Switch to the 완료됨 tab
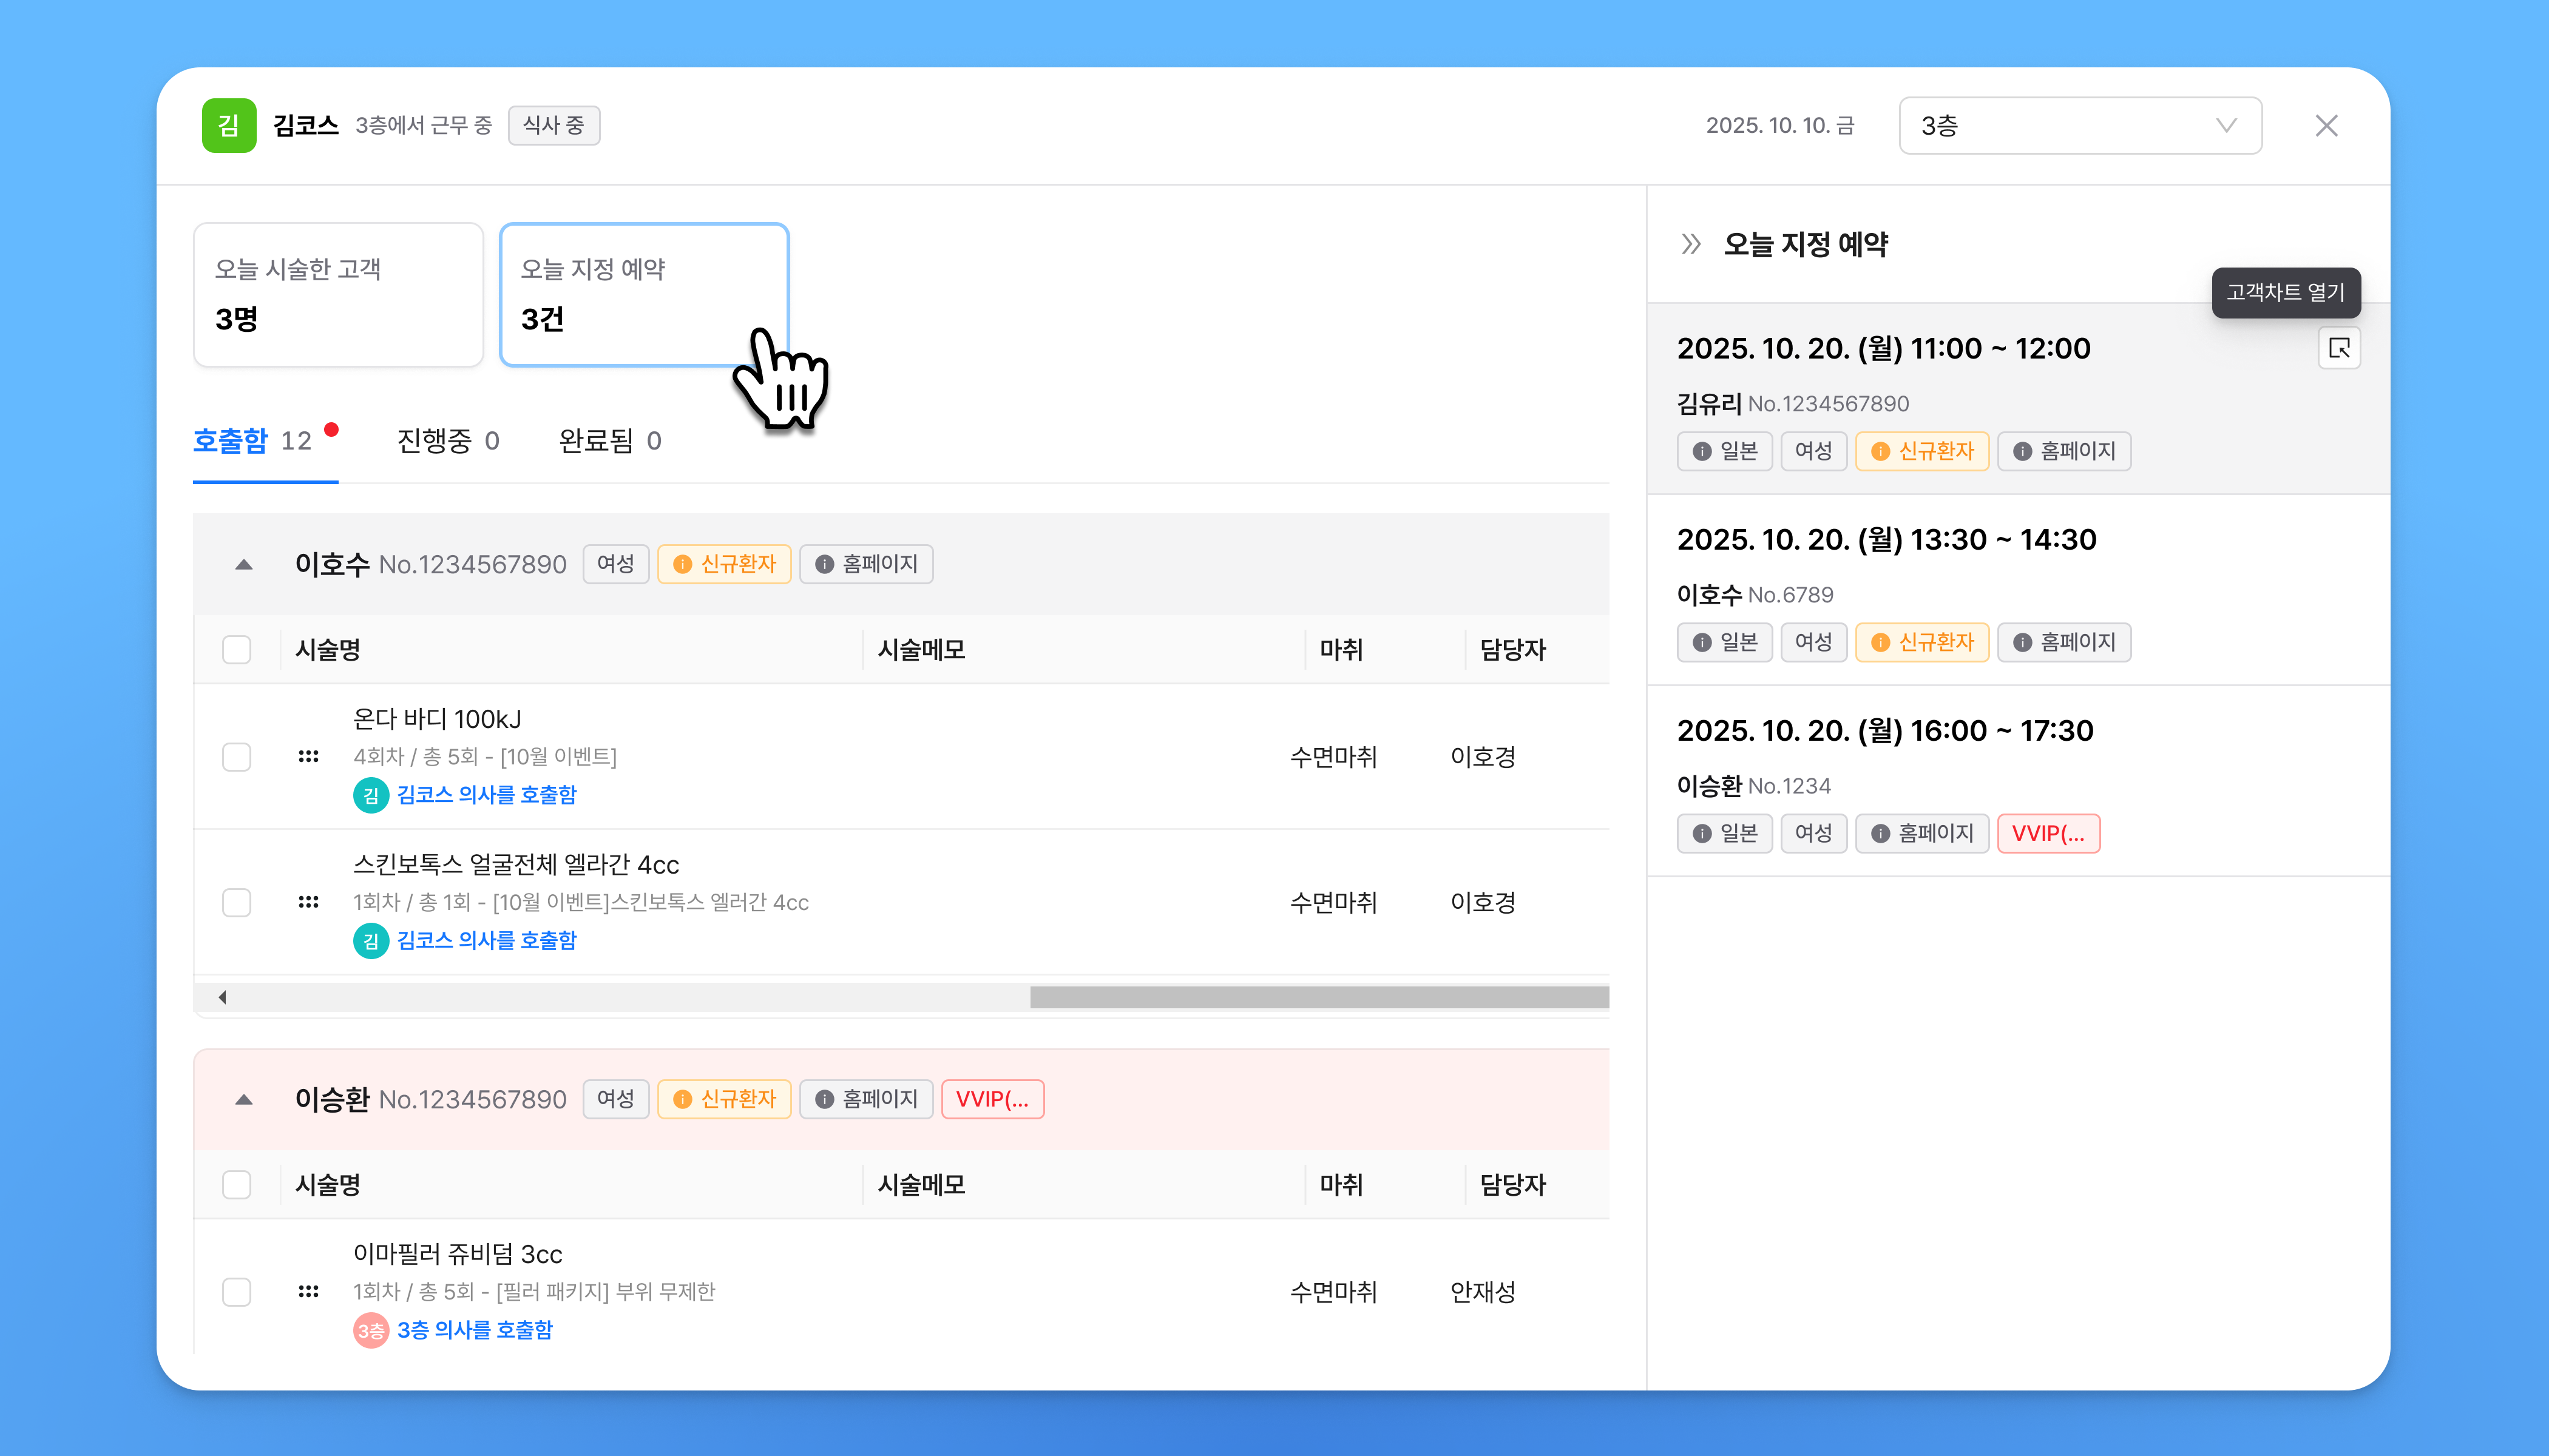Screen dimensions: 2549x1456 [x=609, y=441]
